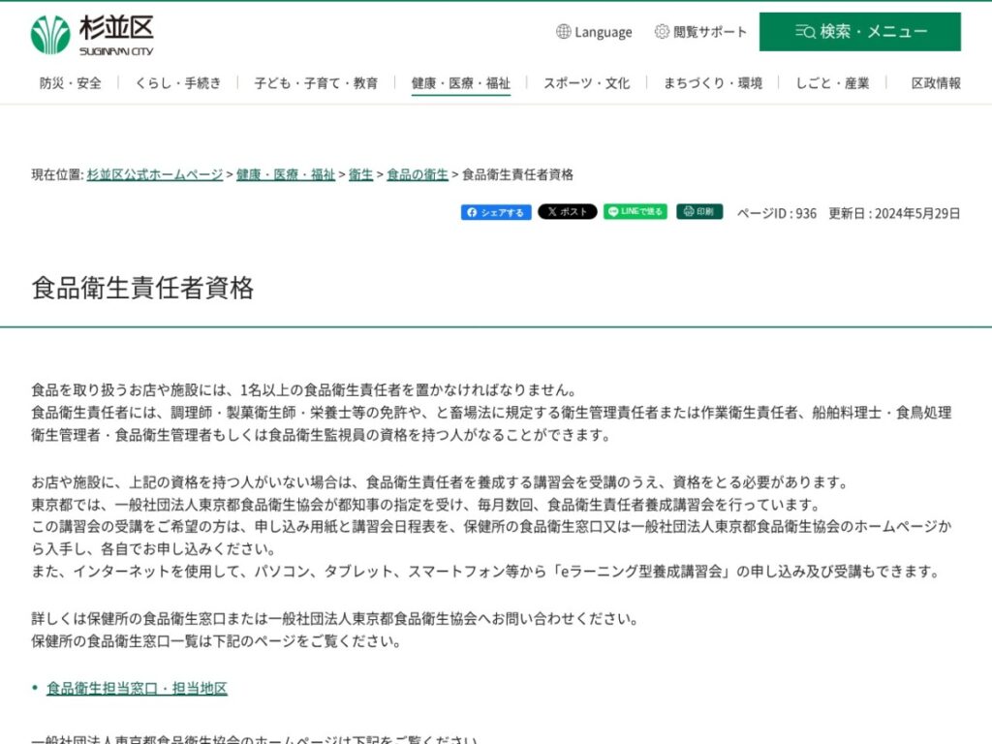Select the 健康・医療・福祉 navigation tab

click(460, 83)
